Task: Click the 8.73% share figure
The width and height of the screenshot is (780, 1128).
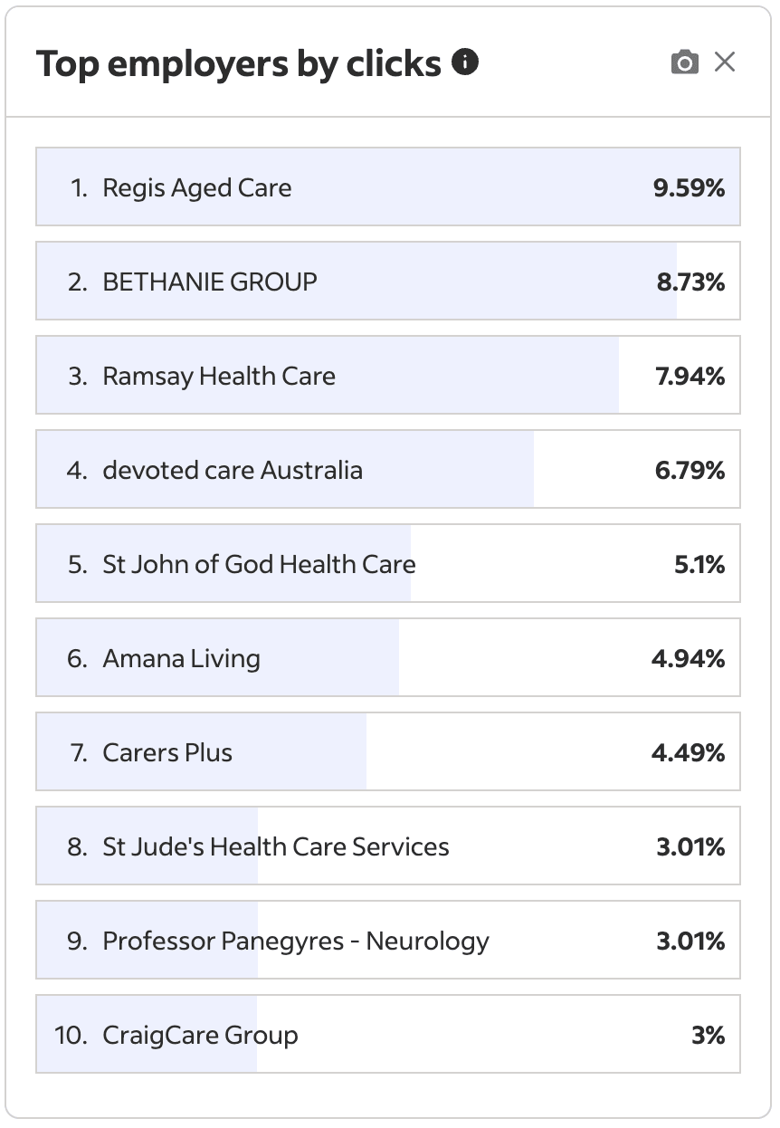Action: [690, 282]
